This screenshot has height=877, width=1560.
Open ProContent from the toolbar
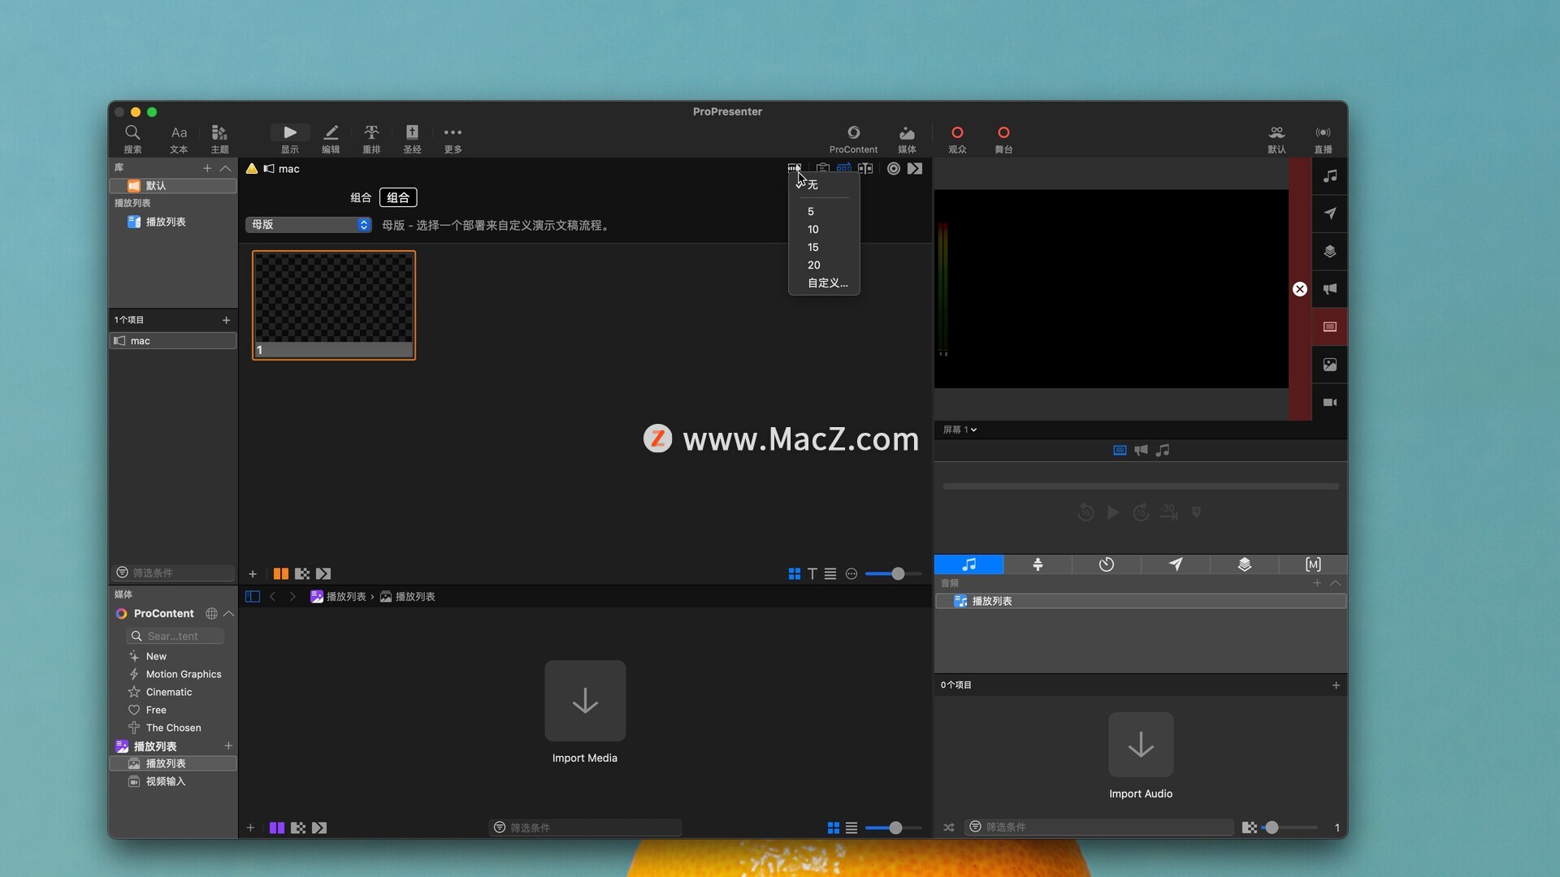click(x=853, y=138)
